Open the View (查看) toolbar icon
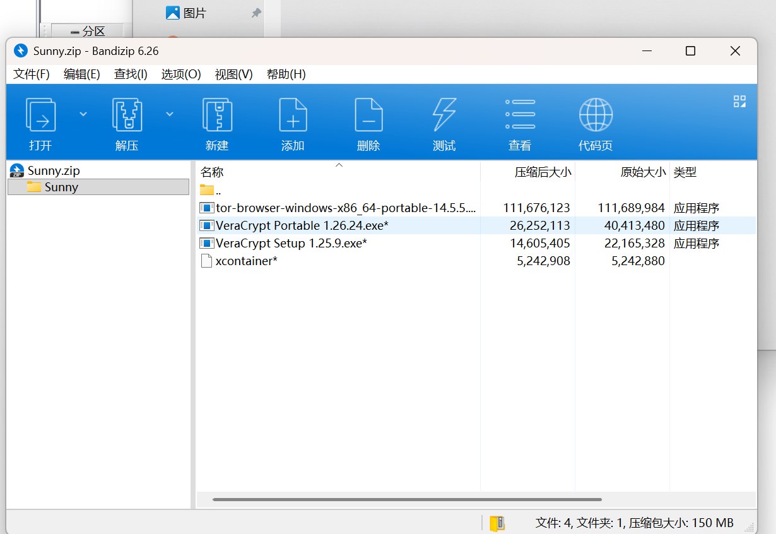 [x=520, y=115]
